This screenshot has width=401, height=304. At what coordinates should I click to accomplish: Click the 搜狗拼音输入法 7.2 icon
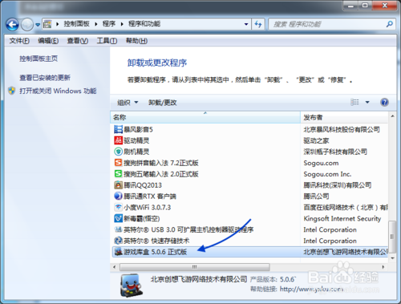pyautogui.click(x=118, y=163)
